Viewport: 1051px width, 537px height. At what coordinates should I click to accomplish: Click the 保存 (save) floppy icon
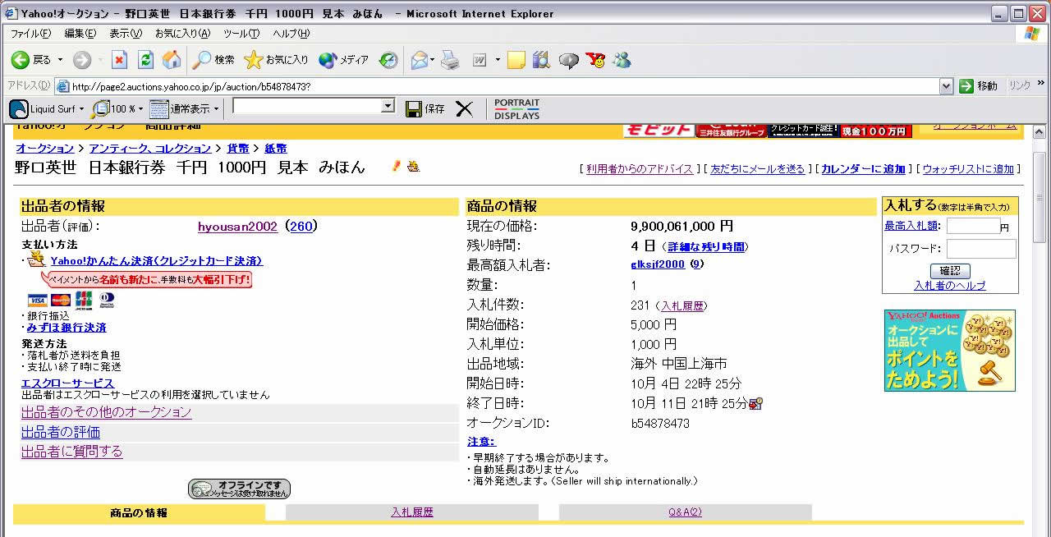[425, 108]
